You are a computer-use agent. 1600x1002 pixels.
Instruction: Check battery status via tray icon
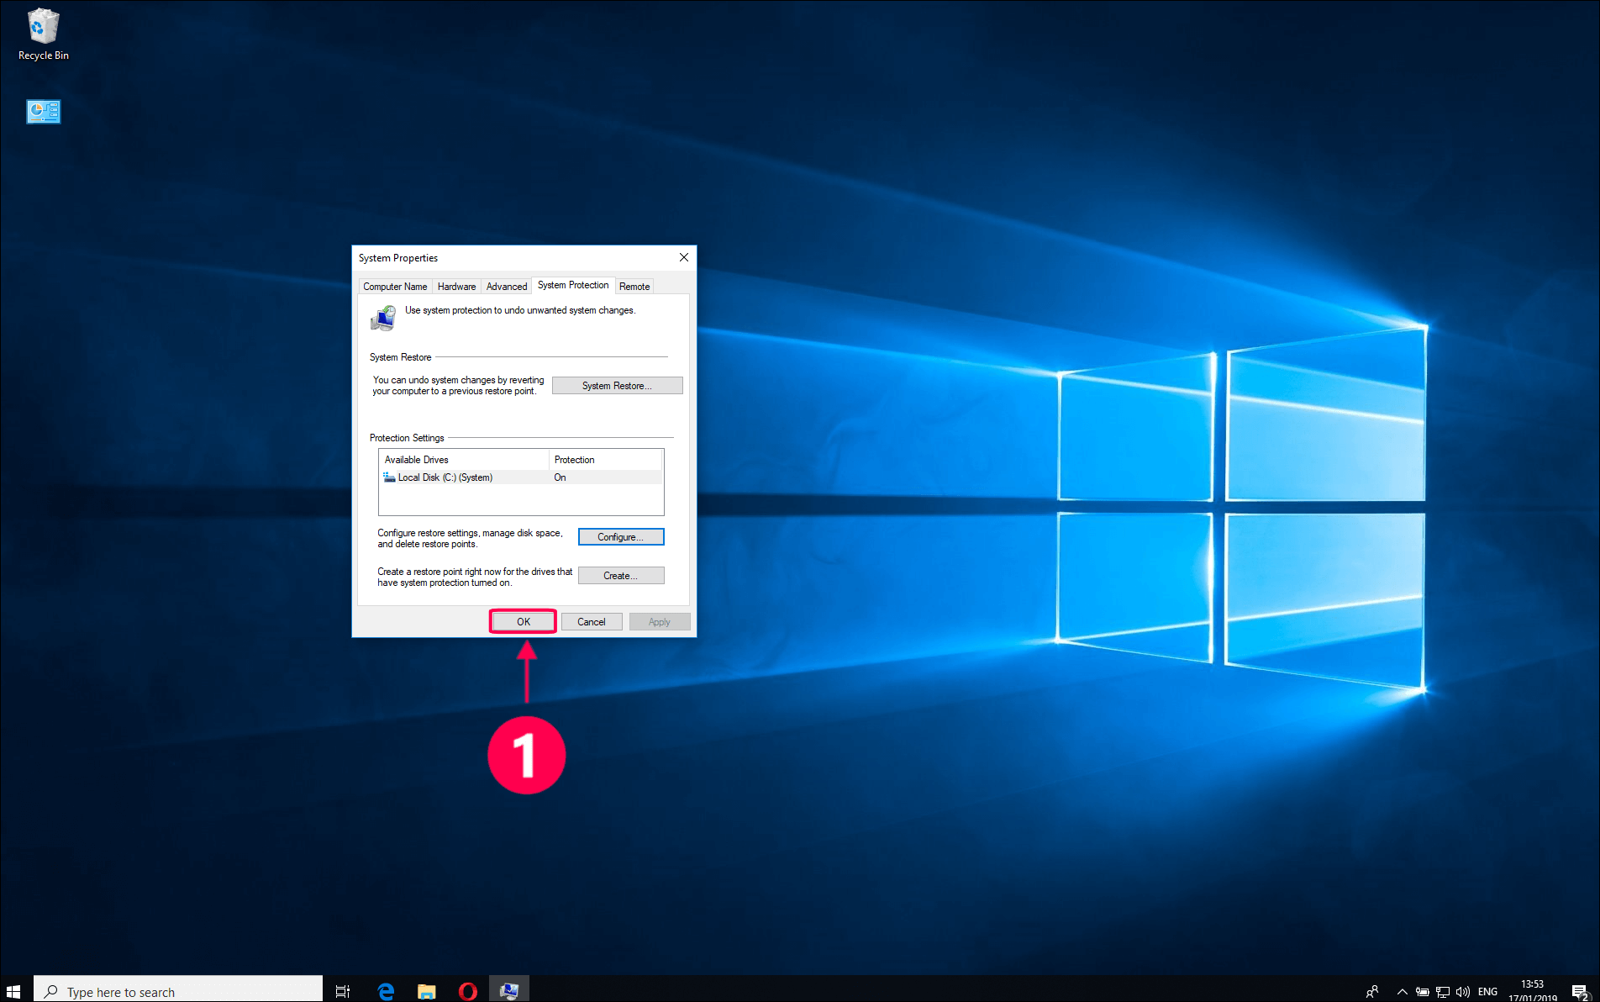[1424, 990]
